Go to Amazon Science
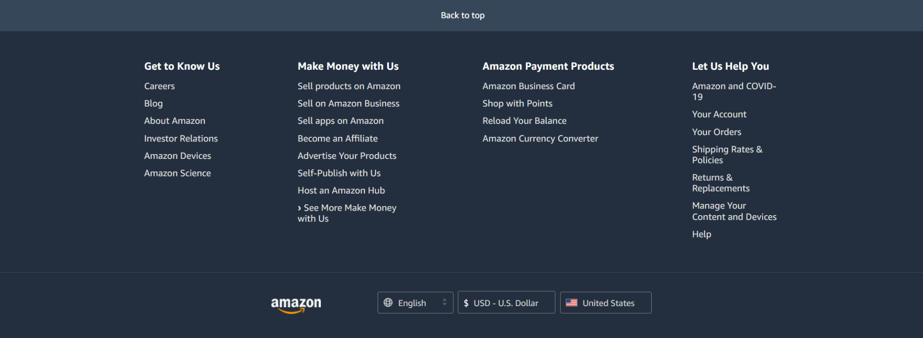The width and height of the screenshot is (923, 338). [x=178, y=173]
